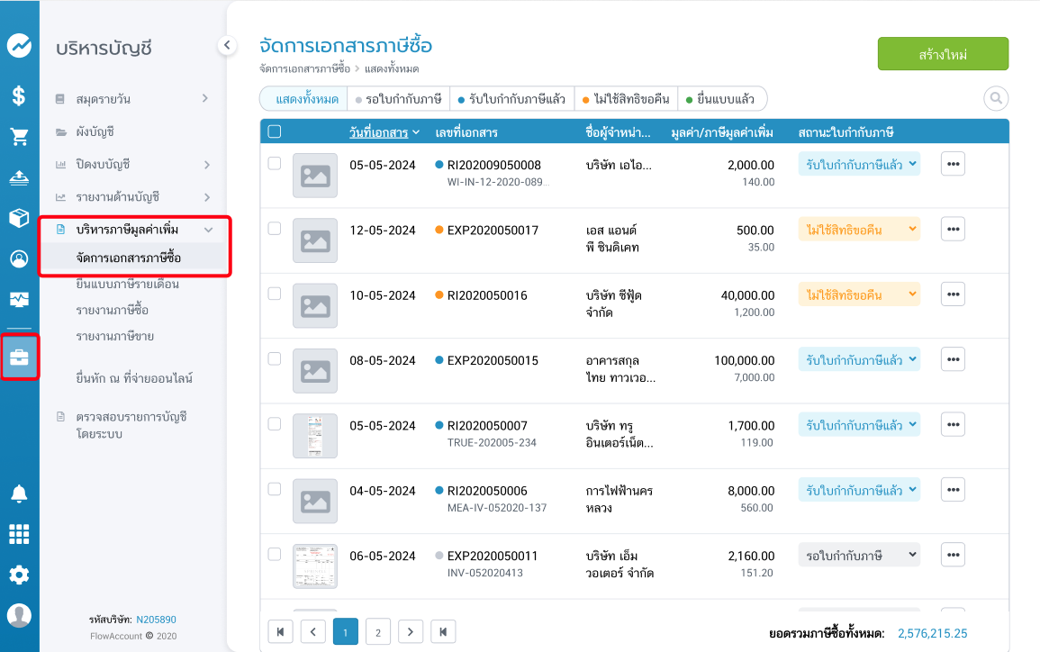Image resolution: width=1040 pixels, height=652 pixels.
Task: Open the briefcase accounting icon
Action: (x=19, y=358)
